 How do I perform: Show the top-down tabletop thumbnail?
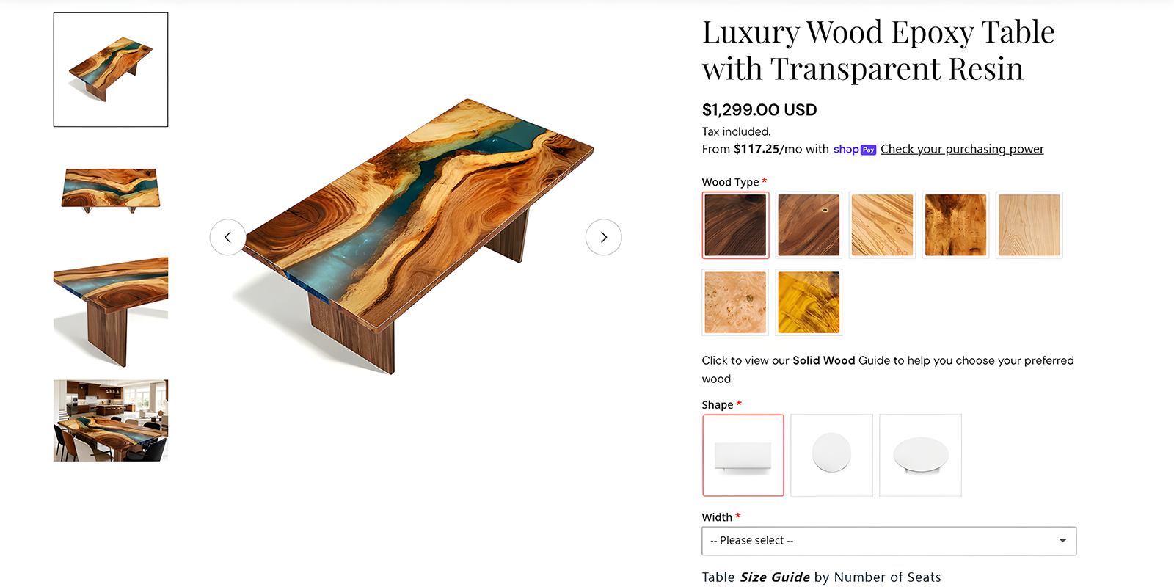111,190
